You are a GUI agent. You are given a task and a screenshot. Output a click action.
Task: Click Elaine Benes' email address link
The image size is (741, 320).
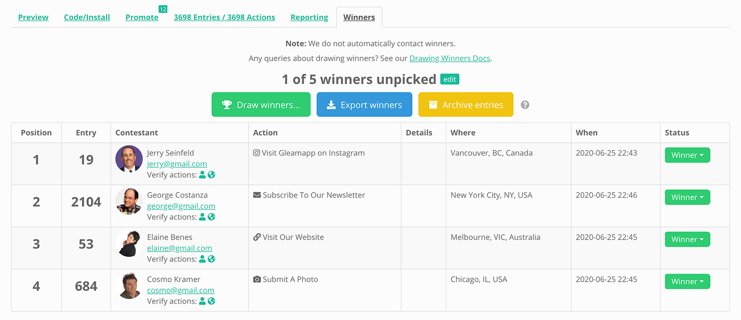pos(179,248)
